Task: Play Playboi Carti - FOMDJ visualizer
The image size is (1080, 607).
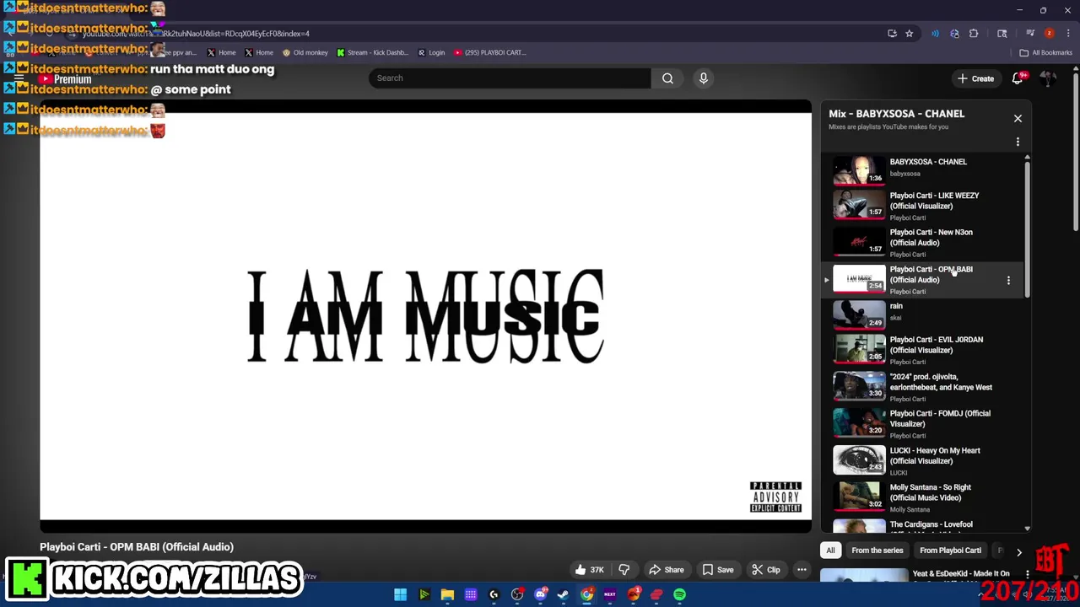Action: click(x=921, y=423)
